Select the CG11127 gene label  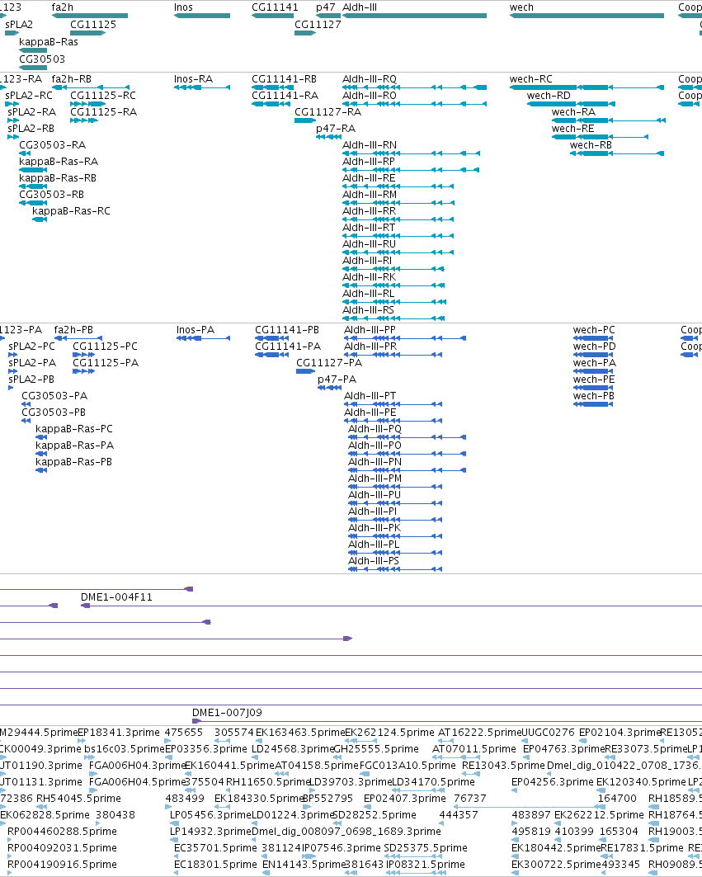318,25
